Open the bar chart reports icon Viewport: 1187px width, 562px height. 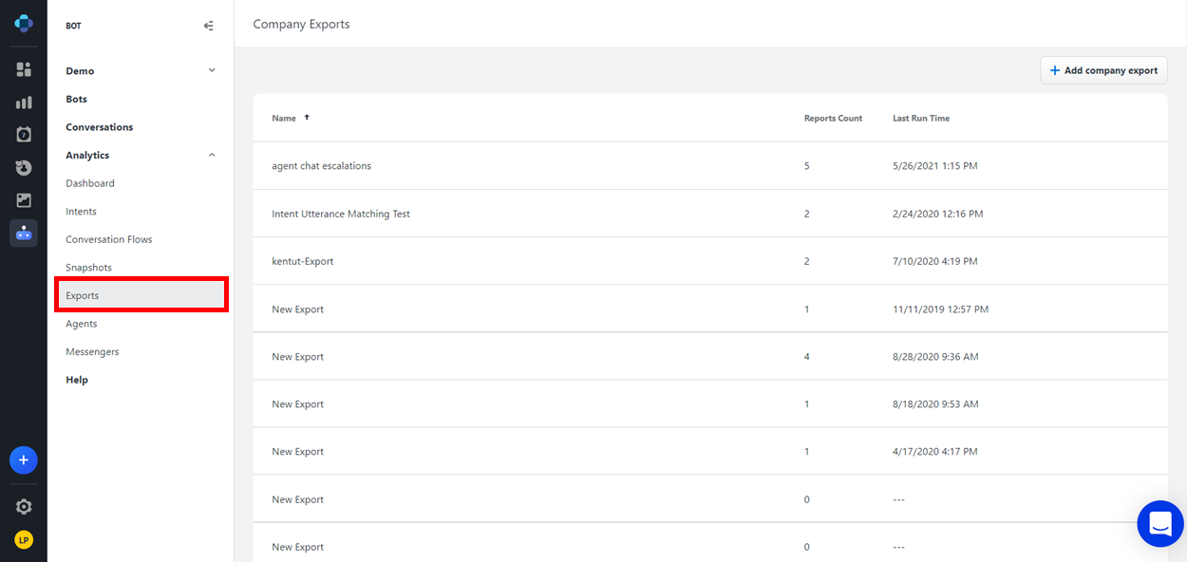click(24, 103)
